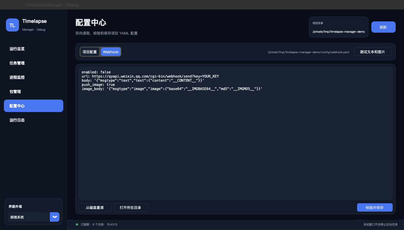
Task: Click the webhook.yaml file path text
Action: tap(308, 52)
